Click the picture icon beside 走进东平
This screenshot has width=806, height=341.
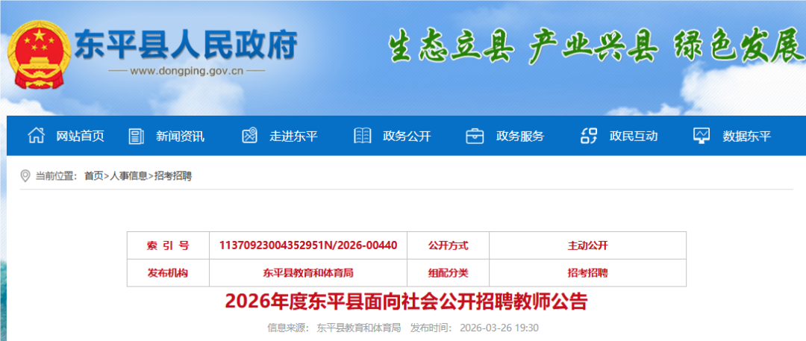249,136
